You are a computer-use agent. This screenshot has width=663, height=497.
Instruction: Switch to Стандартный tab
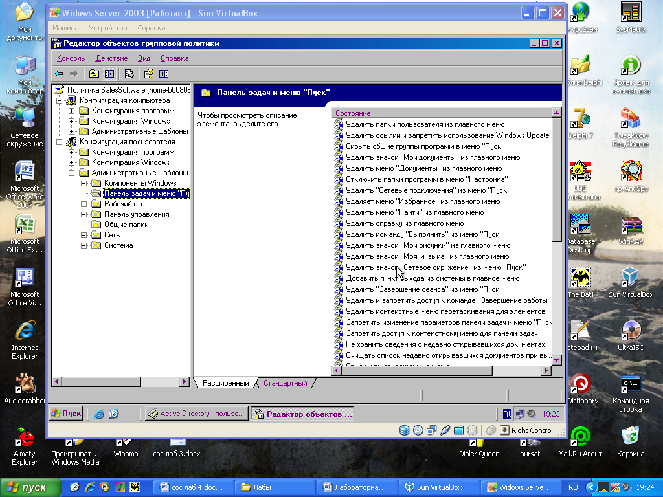tap(286, 383)
